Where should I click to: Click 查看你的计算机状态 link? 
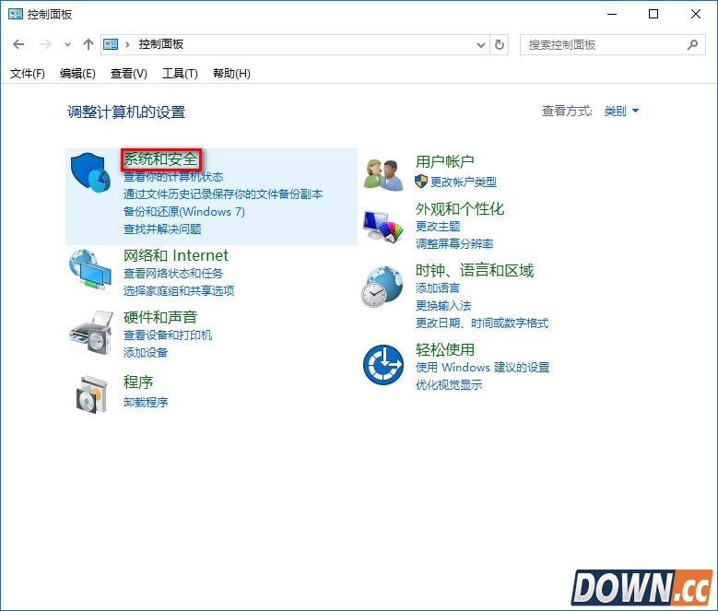tap(173, 177)
